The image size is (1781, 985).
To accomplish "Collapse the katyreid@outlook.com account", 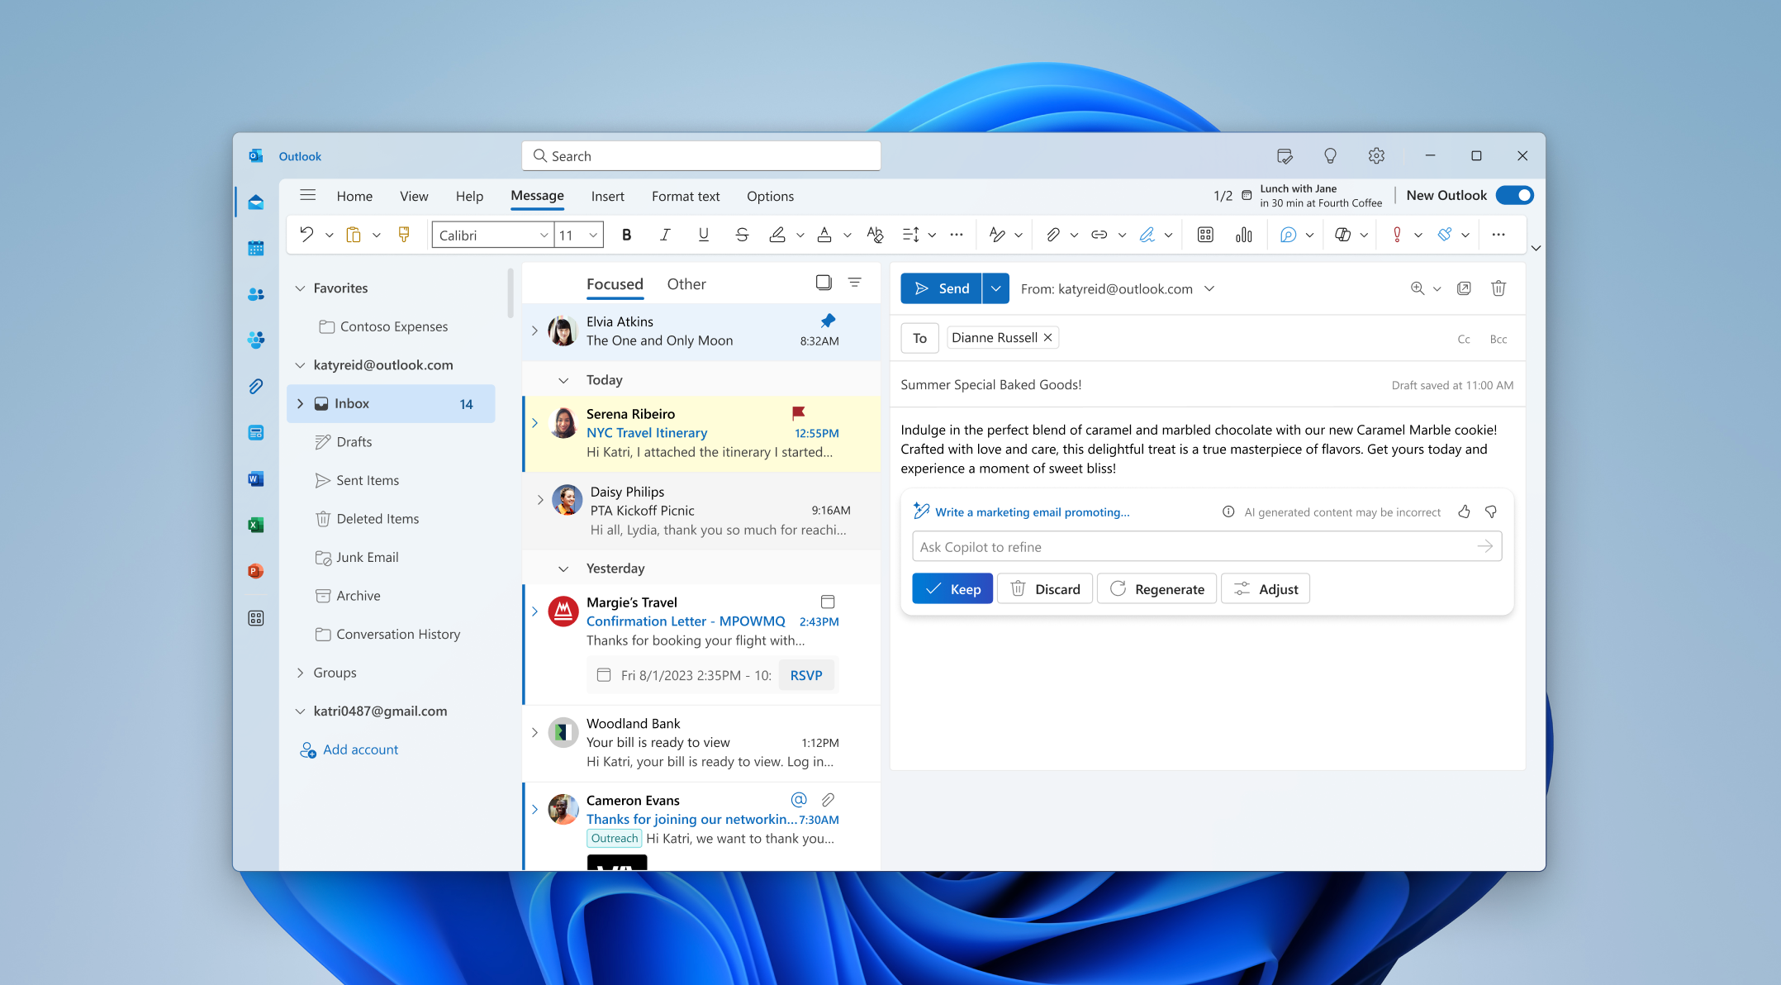I will coord(300,365).
